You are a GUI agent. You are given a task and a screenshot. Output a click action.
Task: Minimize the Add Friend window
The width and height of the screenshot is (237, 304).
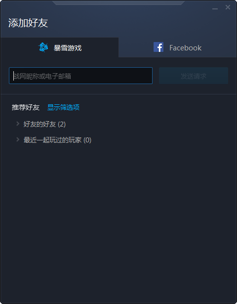point(215,8)
